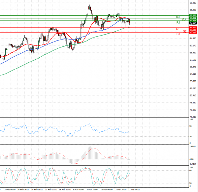The height and width of the screenshot is (192, 198).
Task: Click the MACD 1.6093 scale value
Action: pyautogui.click(x=193, y=147)
